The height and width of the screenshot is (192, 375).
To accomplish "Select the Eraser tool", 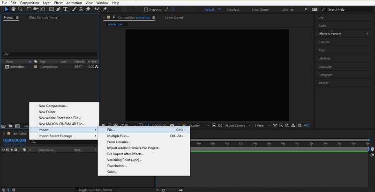I will (x=88, y=9).
